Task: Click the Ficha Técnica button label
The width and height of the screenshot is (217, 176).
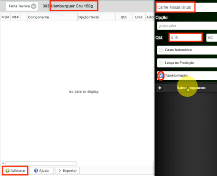Action: (19, 6)
